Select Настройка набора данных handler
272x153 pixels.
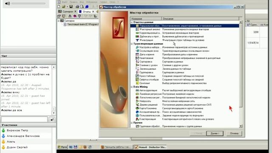(184, 47)
